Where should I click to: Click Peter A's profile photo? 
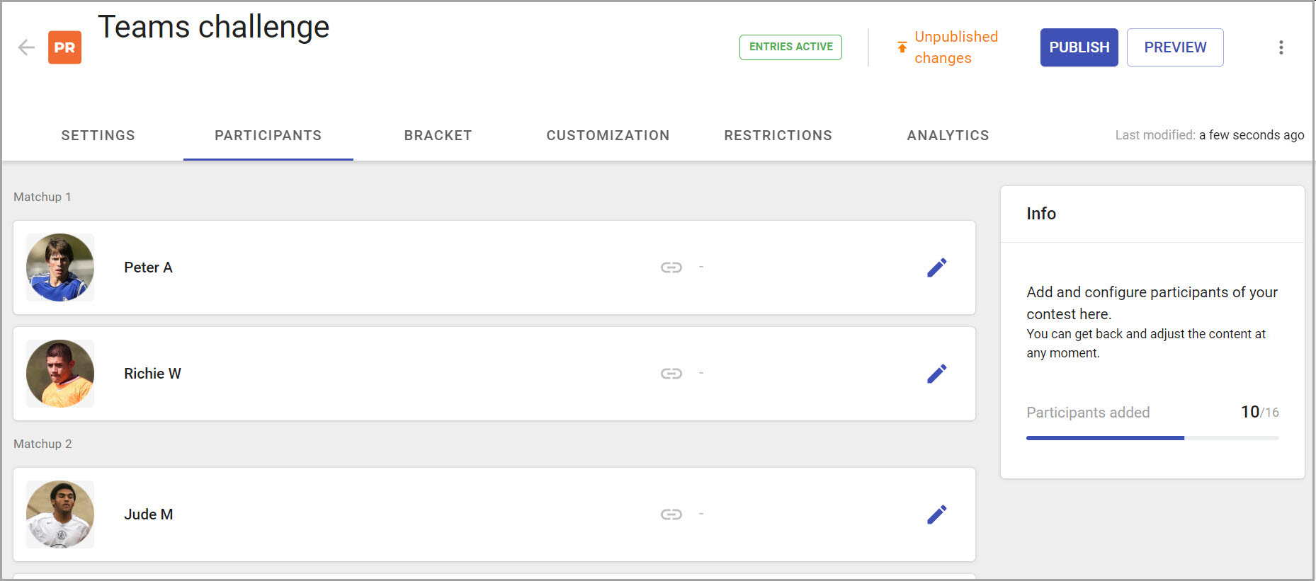pyautogui.click(x=60, y=268)
